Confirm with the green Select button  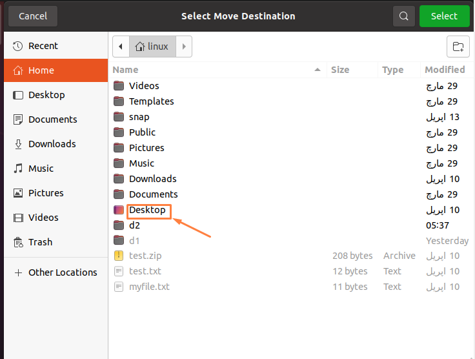tap(444, 16)
